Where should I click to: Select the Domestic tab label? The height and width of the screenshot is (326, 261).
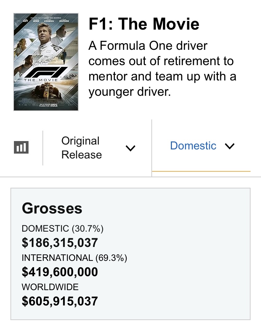point(193,146)
